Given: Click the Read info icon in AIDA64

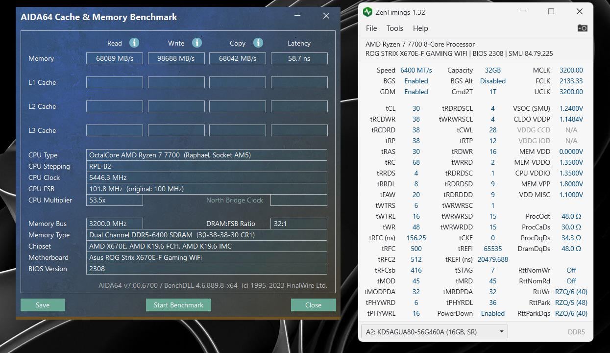Looking at the screenshot, I should coord(134,43).
